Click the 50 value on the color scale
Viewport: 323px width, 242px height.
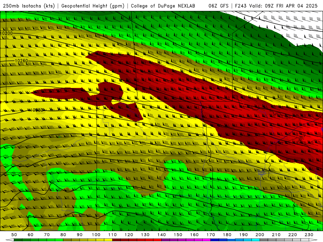(x=14, y=235)
